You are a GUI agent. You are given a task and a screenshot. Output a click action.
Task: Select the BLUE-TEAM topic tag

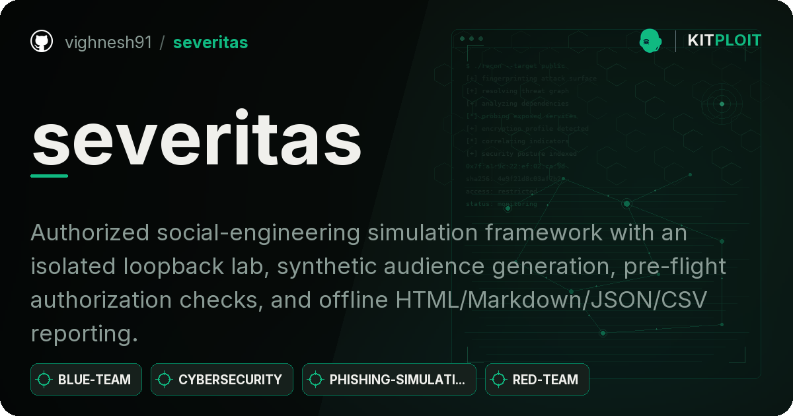(x=86, y=380)
